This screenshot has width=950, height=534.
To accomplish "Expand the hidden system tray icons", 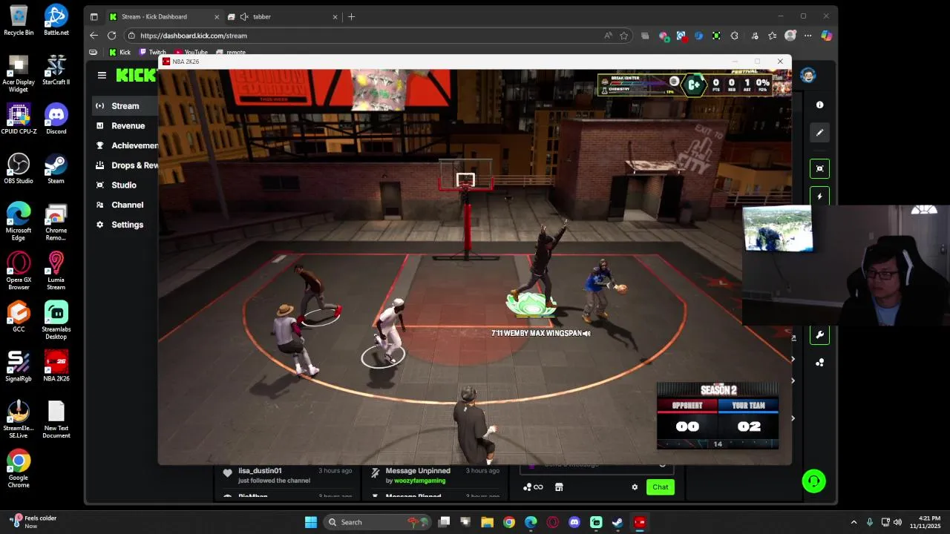I will click(854, 522).
